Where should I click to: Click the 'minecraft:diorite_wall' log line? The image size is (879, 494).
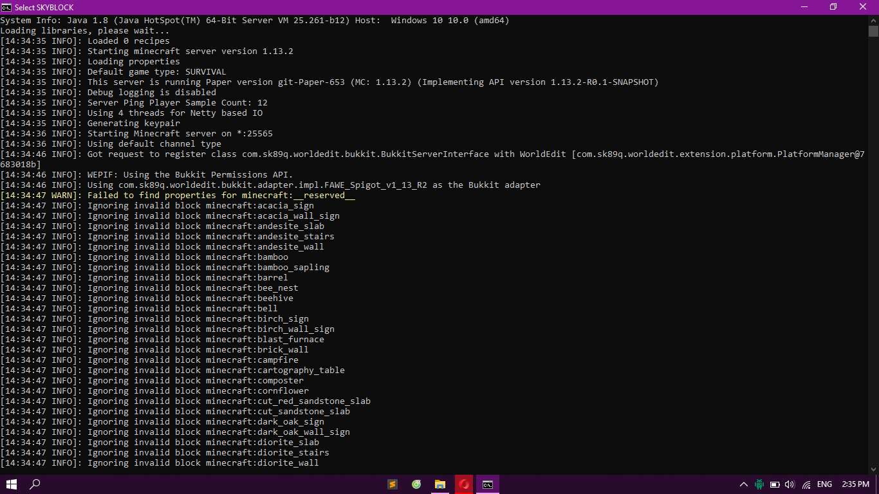coord(160,463)
